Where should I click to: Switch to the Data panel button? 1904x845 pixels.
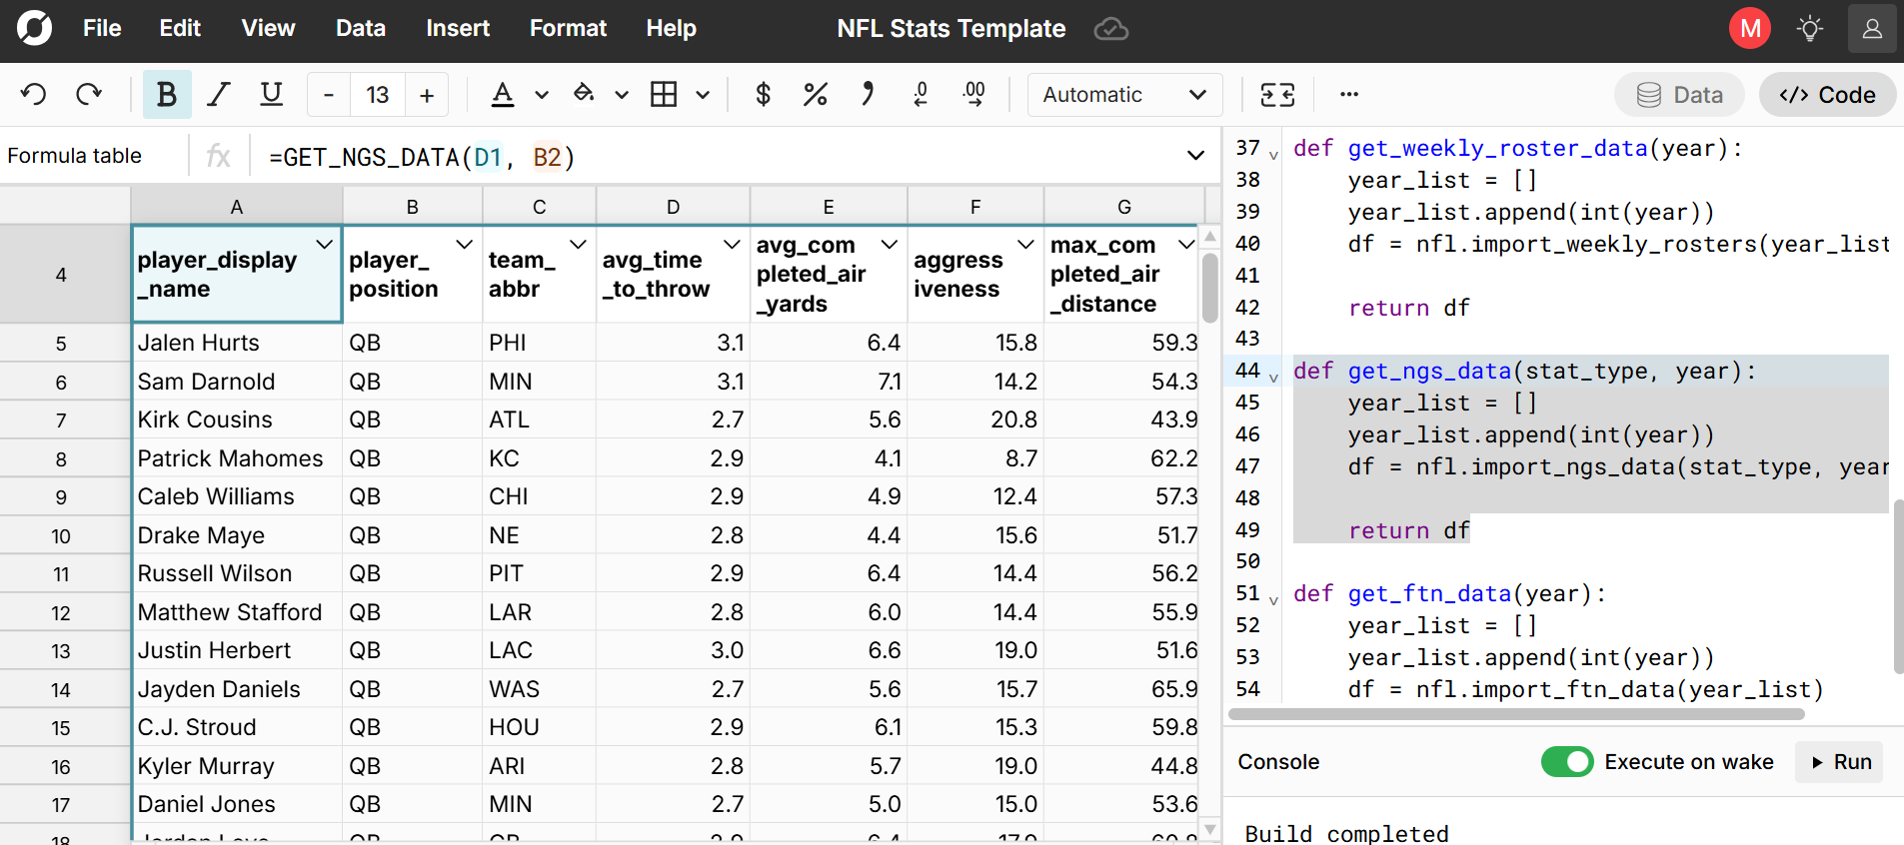[x=1679, y=95]
